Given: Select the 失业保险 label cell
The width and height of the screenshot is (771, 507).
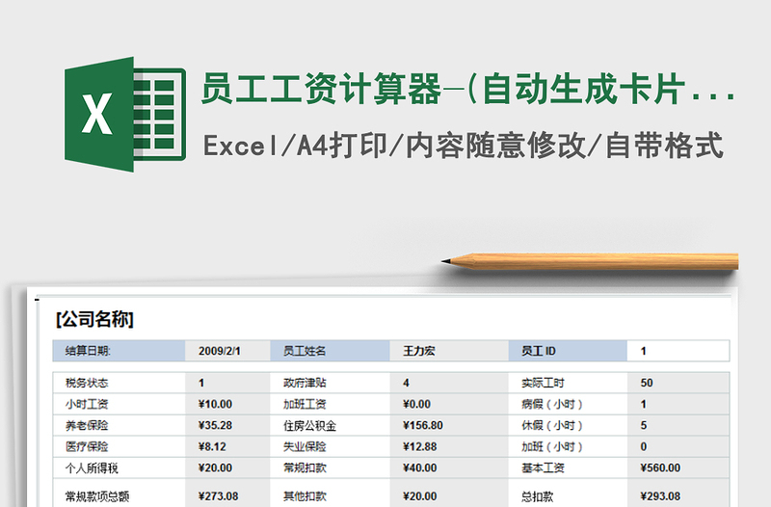Looking at the screenshot, I should coord(330,446).
